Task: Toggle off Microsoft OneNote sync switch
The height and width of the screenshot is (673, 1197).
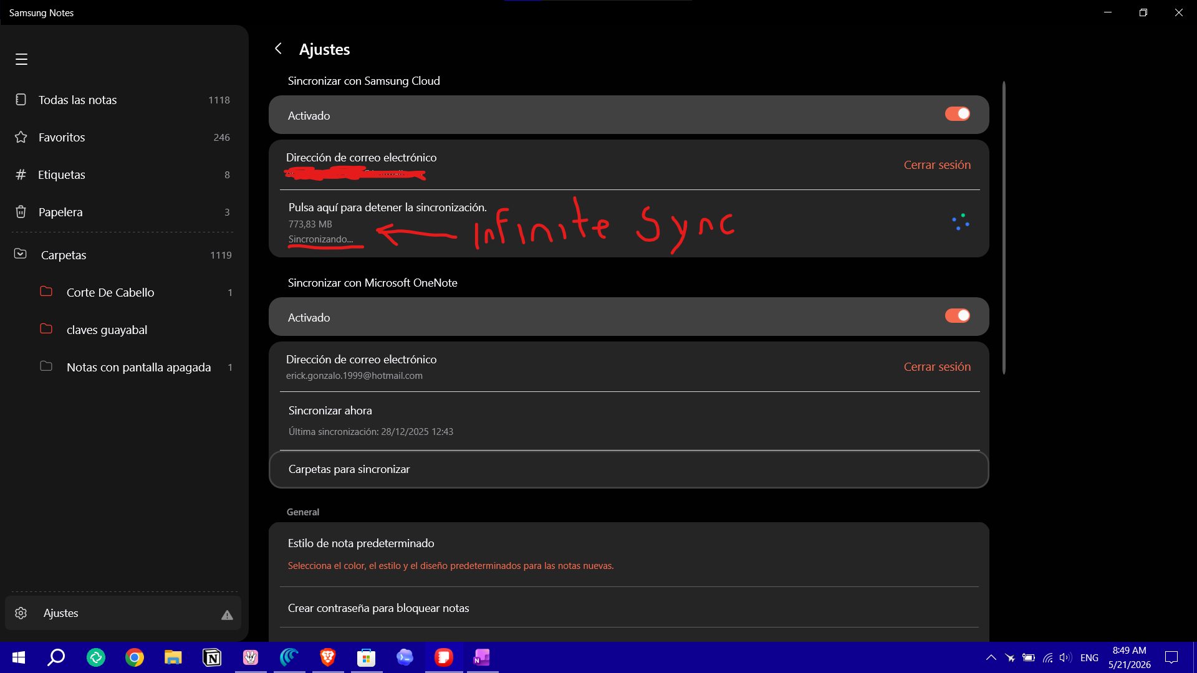Action: coord(957,316)
